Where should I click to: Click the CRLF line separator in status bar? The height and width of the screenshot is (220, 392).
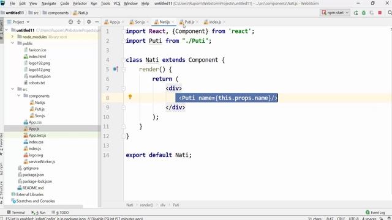coord(341,219)
